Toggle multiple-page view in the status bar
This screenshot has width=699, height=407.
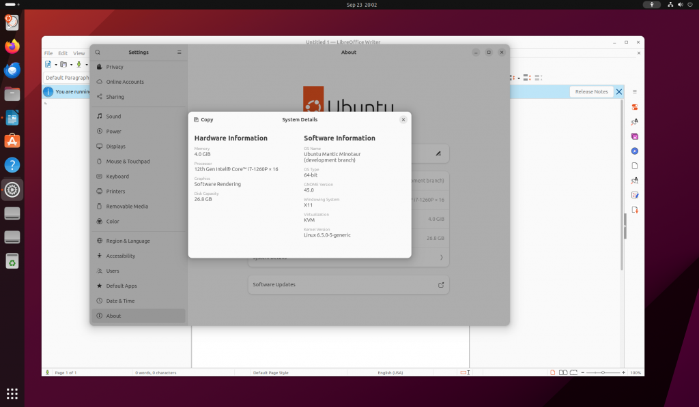click(564, 372)
